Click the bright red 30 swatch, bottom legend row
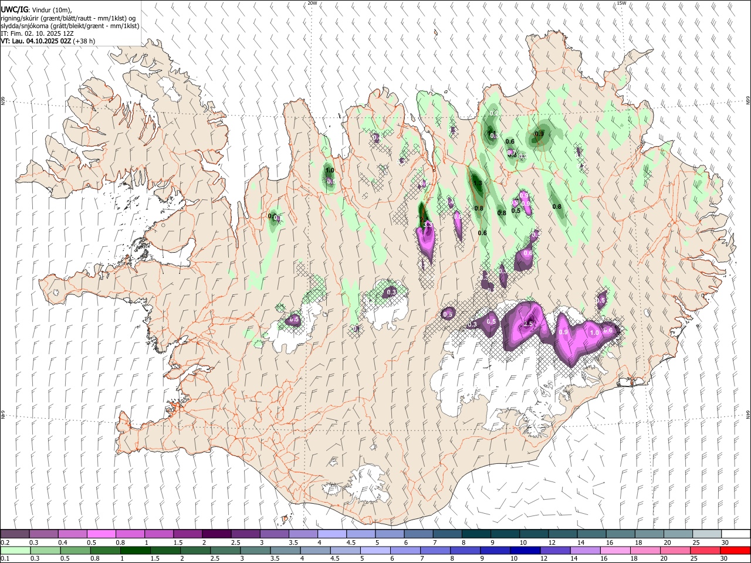Image resolution: width=751 pixels, height=563 pixels. 735,551
